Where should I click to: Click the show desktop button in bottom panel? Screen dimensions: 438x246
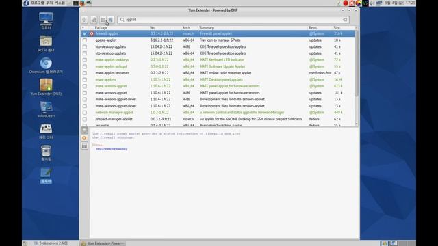25,243
